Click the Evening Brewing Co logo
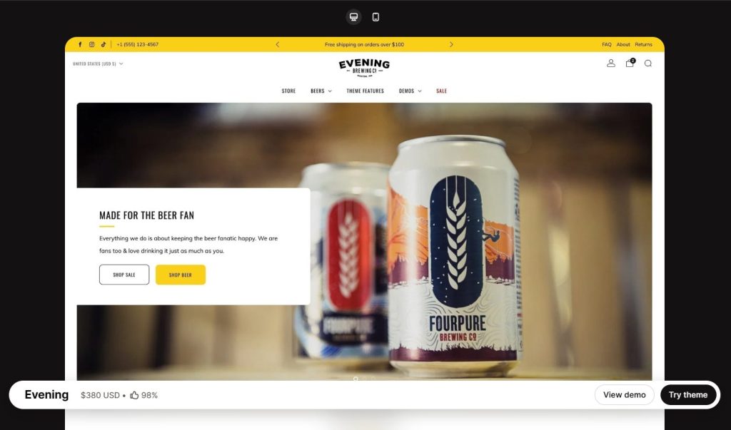The width and height of the screenshot is (731, 430). coord(364,68)
